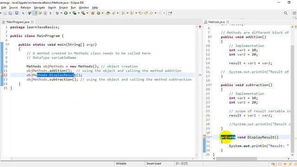Toggle Block Selection mode
297x167 pixels.
45,13
